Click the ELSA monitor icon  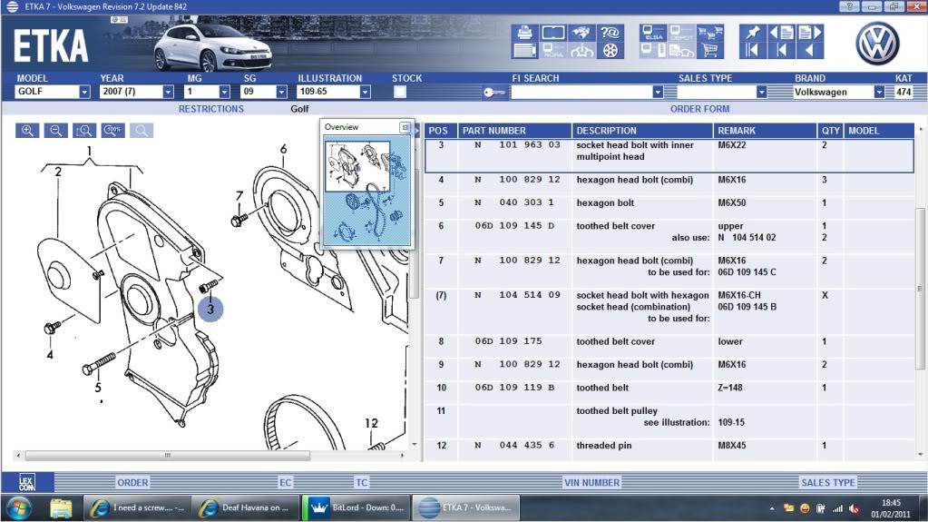(653, 33)
